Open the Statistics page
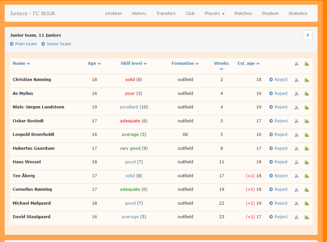Viewport: 327px width, 242px height. click(298, 13)
